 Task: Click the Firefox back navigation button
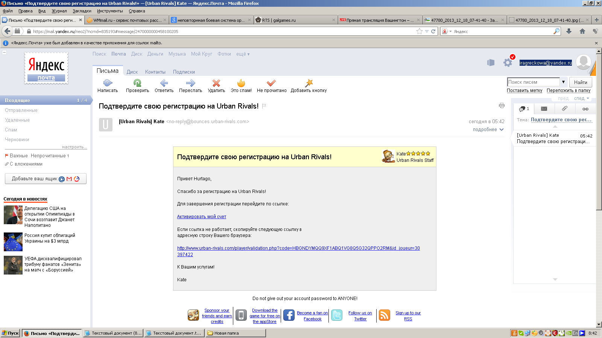pyautogui.click(x=7, y=31)
